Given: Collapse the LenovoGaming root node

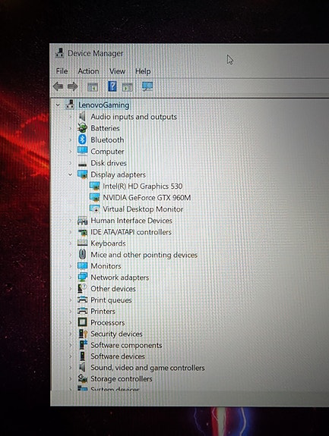Looking at the screenshot, I should [58, 105].
